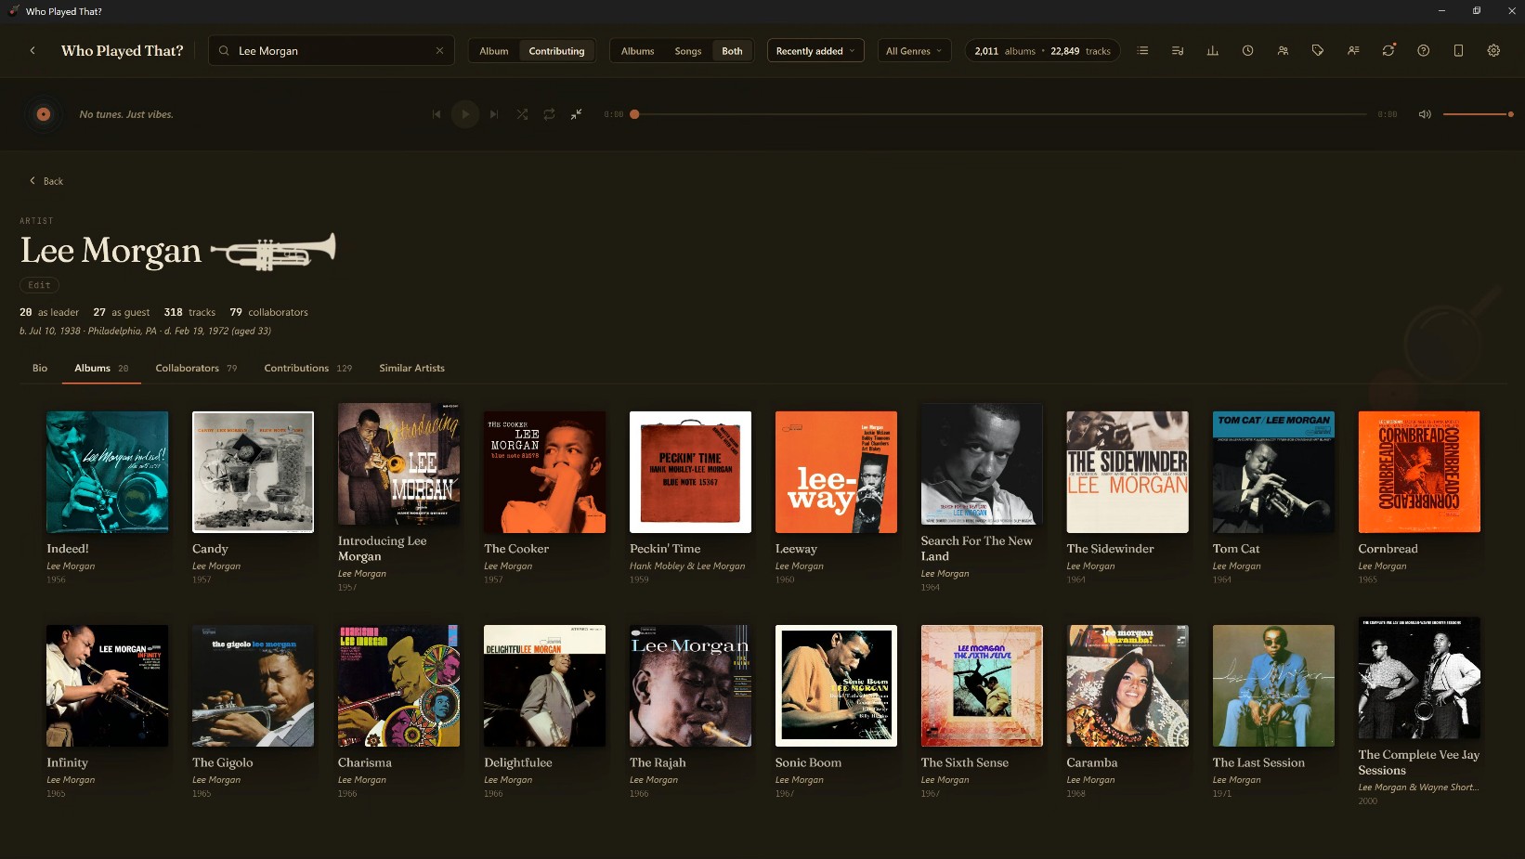
Task: Click The Rajah album title
Action: (x=658, y=762)
